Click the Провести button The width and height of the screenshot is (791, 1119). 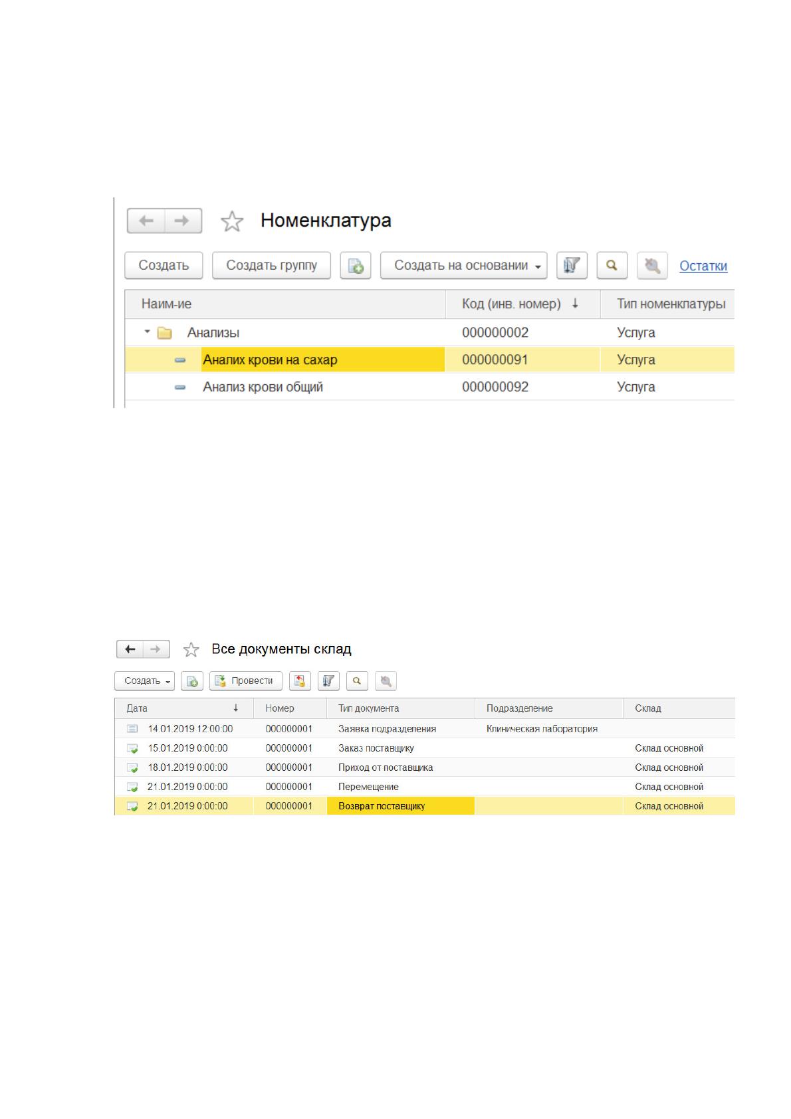(246, 680)
